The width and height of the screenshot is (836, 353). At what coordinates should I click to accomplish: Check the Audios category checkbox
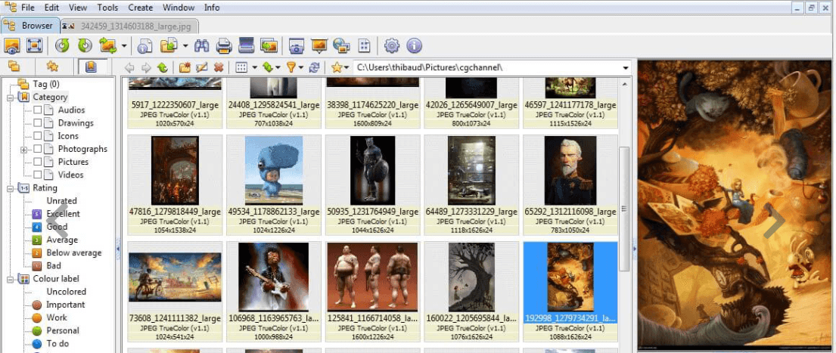coord(38,110)
